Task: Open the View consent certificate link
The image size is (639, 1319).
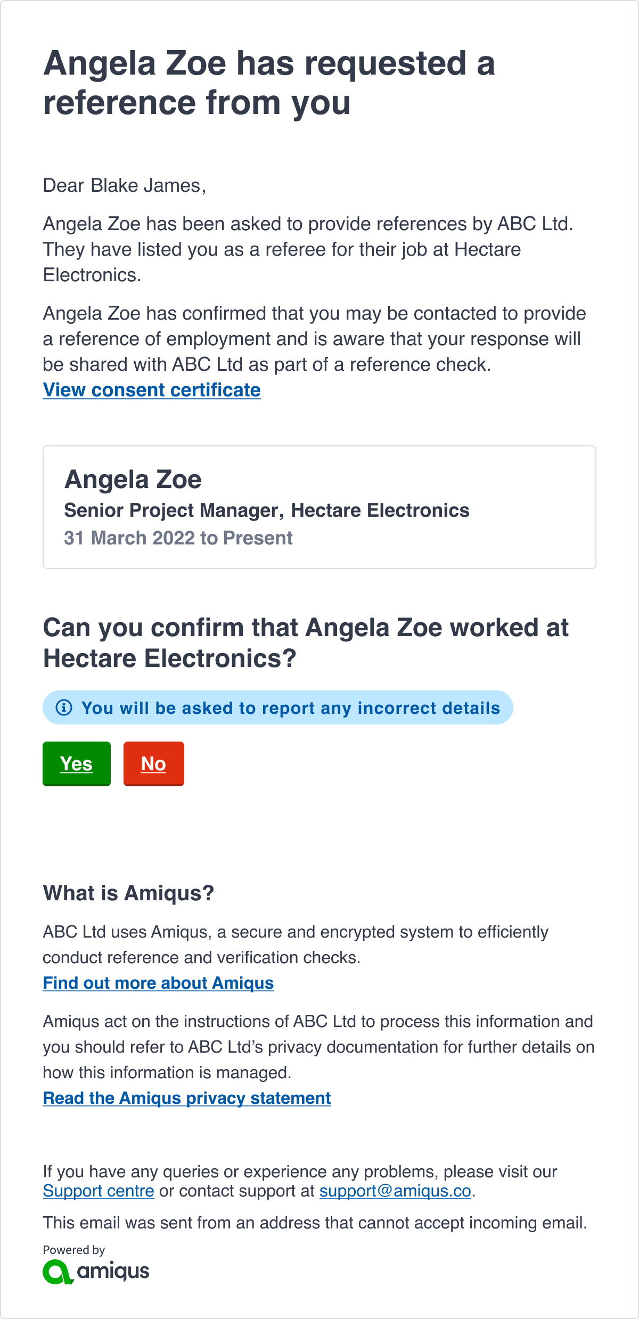Action: [152, 390]
